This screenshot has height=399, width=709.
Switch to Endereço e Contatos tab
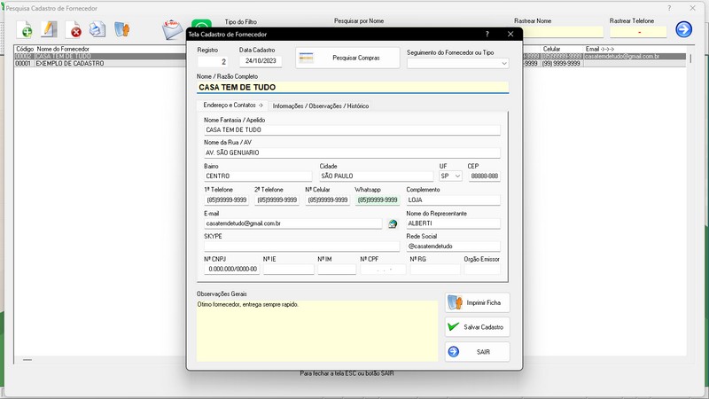232,105
